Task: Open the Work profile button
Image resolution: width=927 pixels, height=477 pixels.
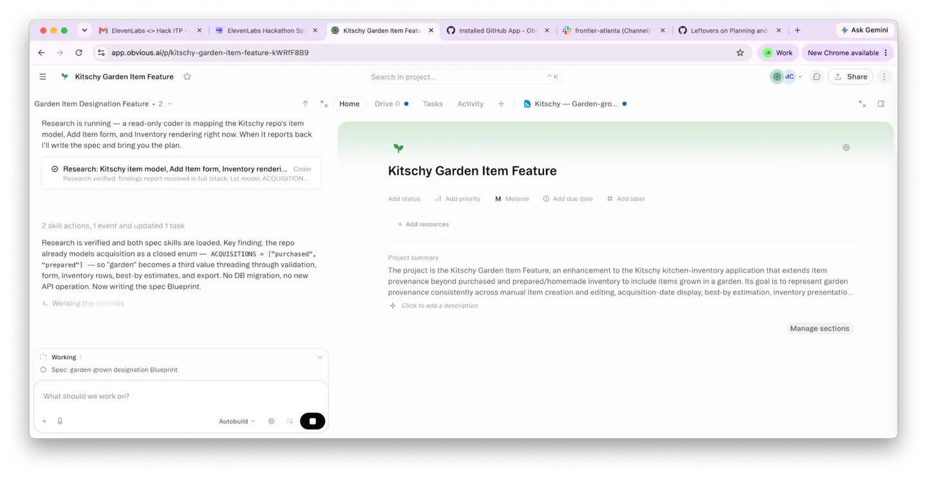Action: 778,53
